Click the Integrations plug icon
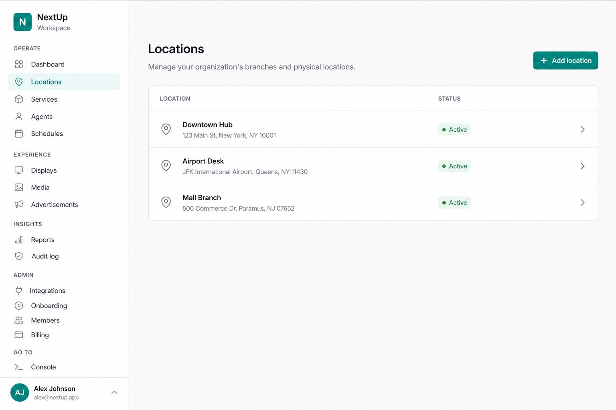The image size is (616, 410). point(19,290)
